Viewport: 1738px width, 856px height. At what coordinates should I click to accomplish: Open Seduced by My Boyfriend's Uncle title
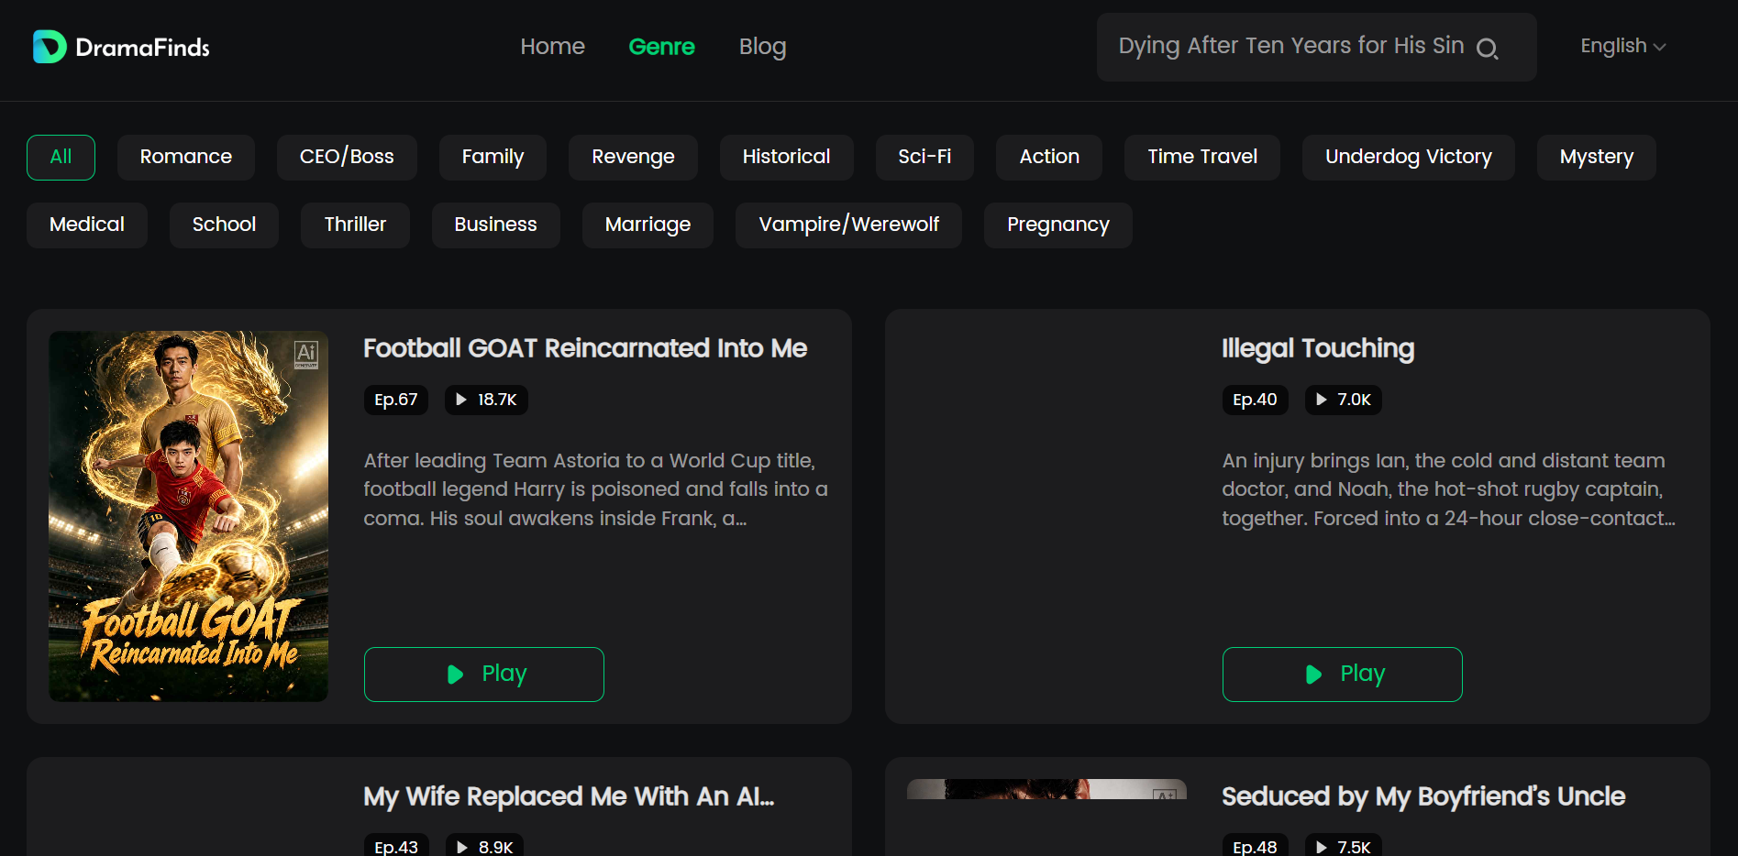(x=1423, y=796)
